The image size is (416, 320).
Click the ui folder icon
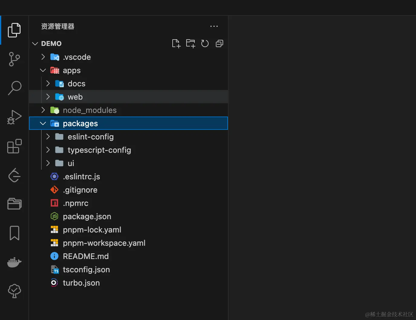[x=59, y=163]
